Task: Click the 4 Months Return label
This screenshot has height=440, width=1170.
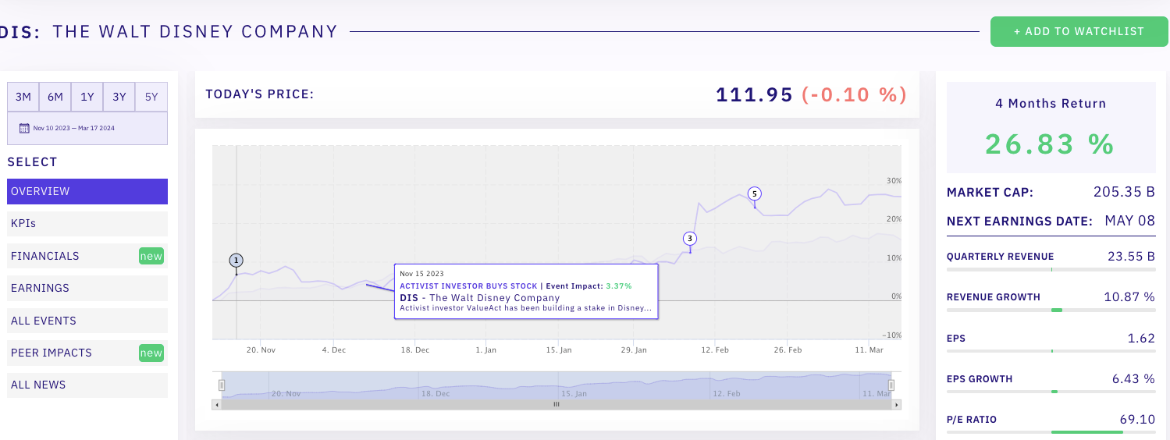Action: (1051, 103)
